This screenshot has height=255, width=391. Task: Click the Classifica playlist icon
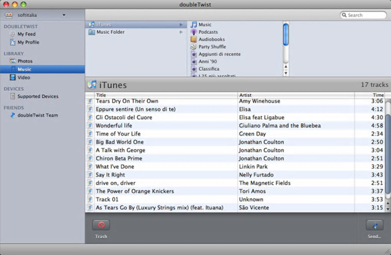click(194, 69)
